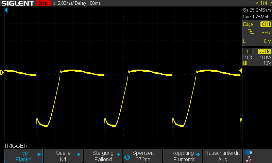Click the Sa 25.0MSa/s sample rate
This screenshot has width=272, height=163.
click(x=257, y=10)
